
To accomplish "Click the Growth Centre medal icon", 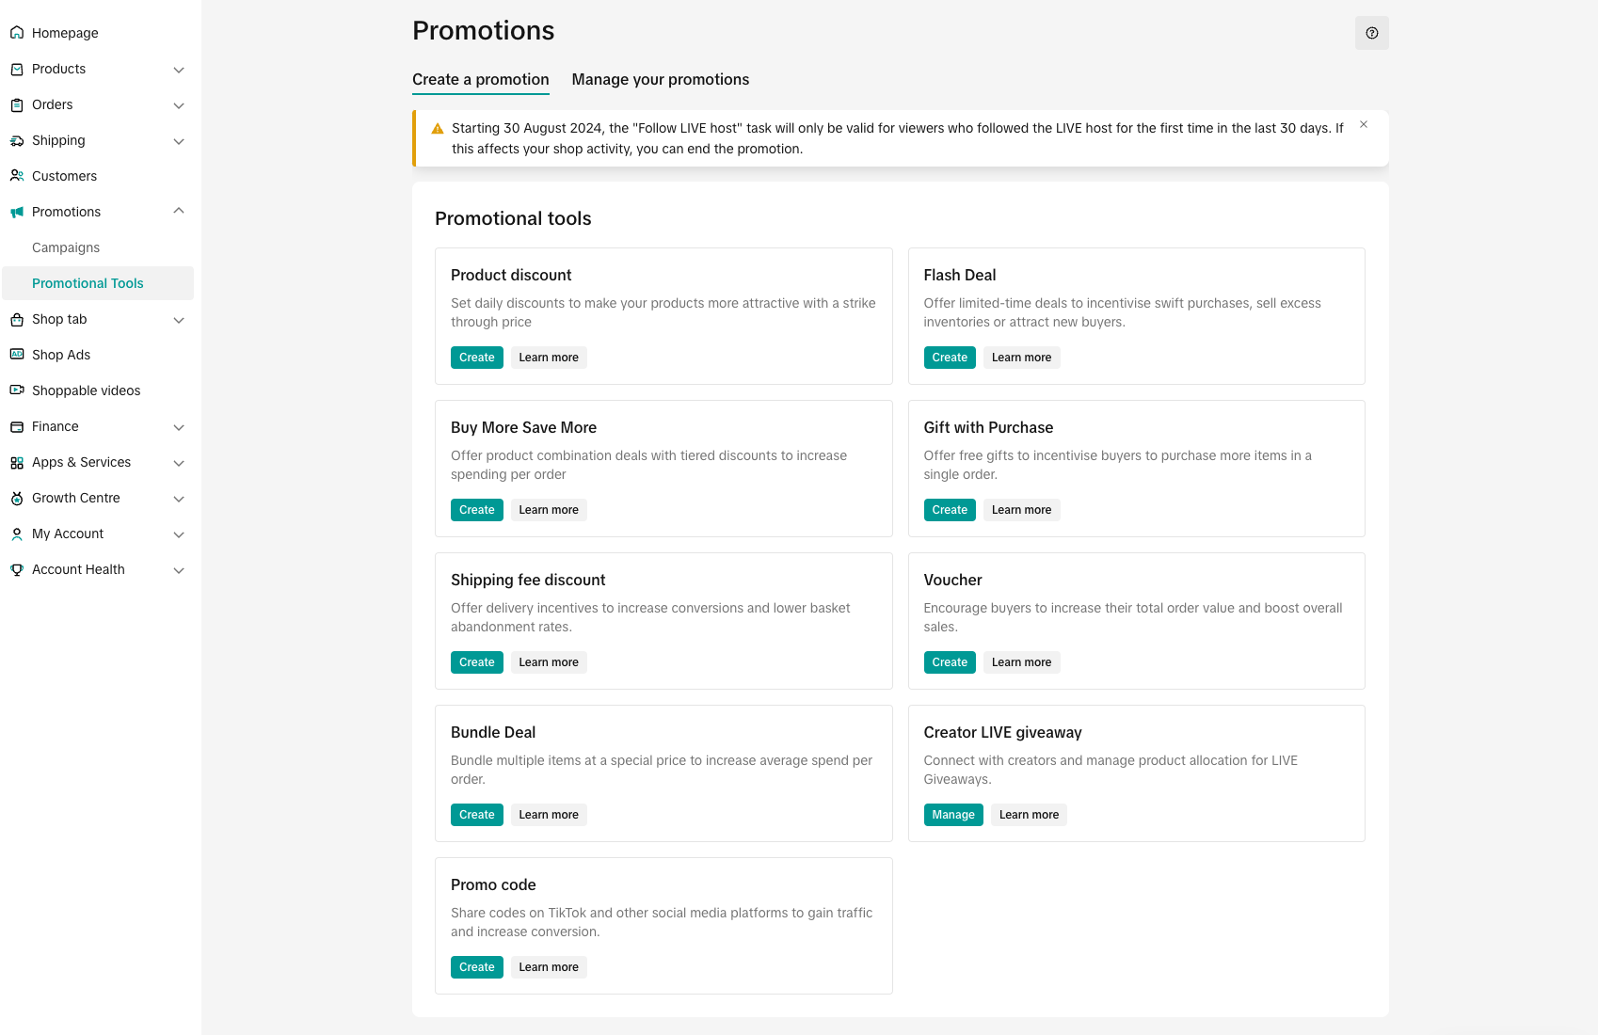I will pos(17,498).
